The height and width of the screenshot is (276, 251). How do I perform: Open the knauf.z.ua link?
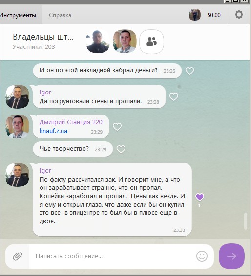coord(53,131)
